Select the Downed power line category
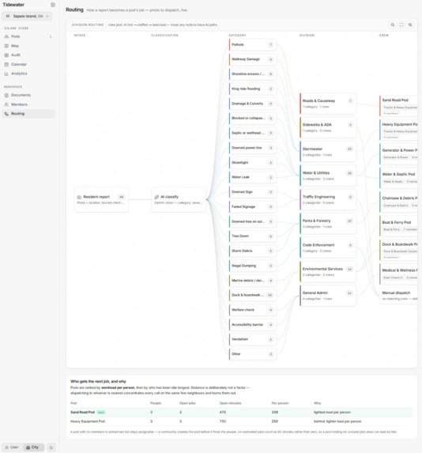Screen dimensions: 422x453 (x=252, y=148)
